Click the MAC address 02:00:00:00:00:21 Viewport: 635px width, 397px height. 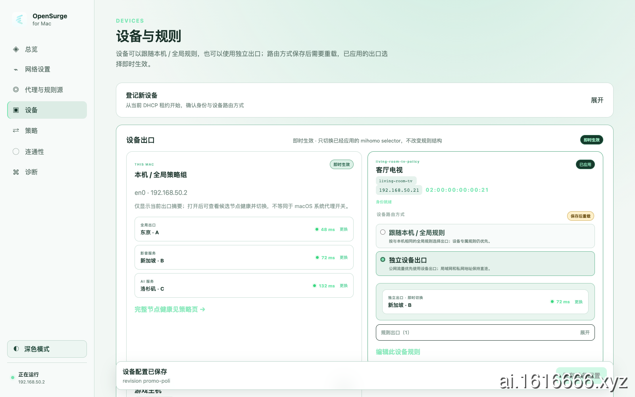[457, 190]
